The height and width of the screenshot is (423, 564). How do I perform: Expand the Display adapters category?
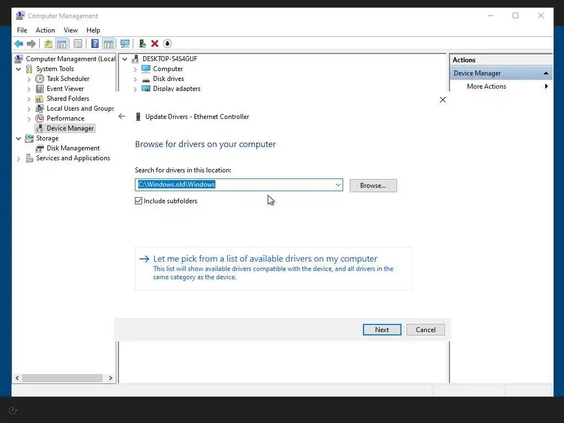click(x=135, y=89)
